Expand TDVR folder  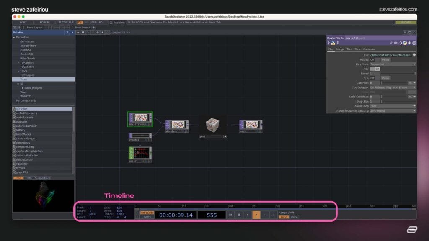(18, 71)
